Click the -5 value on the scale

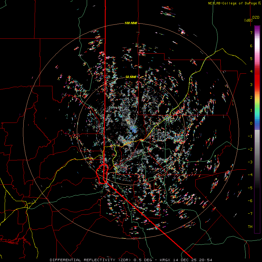pyautogui.click(x=250, y=188)
